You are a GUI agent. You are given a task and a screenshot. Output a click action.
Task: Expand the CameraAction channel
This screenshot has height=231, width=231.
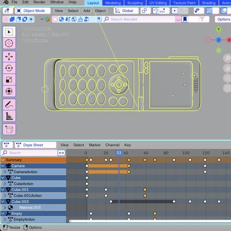tap(5, 172)
